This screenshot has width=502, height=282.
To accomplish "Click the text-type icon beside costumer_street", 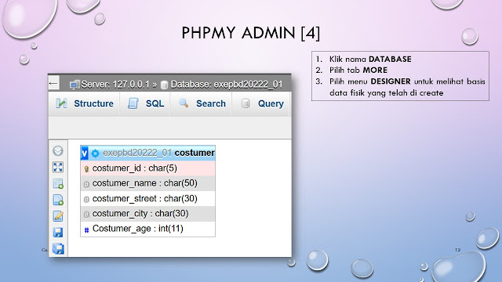I will coord(86,200).
